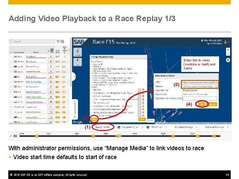The width and height of the screenshot is (239, 179).
Task: Sort by the F15 column arrow
Action: tap(49, 51)
